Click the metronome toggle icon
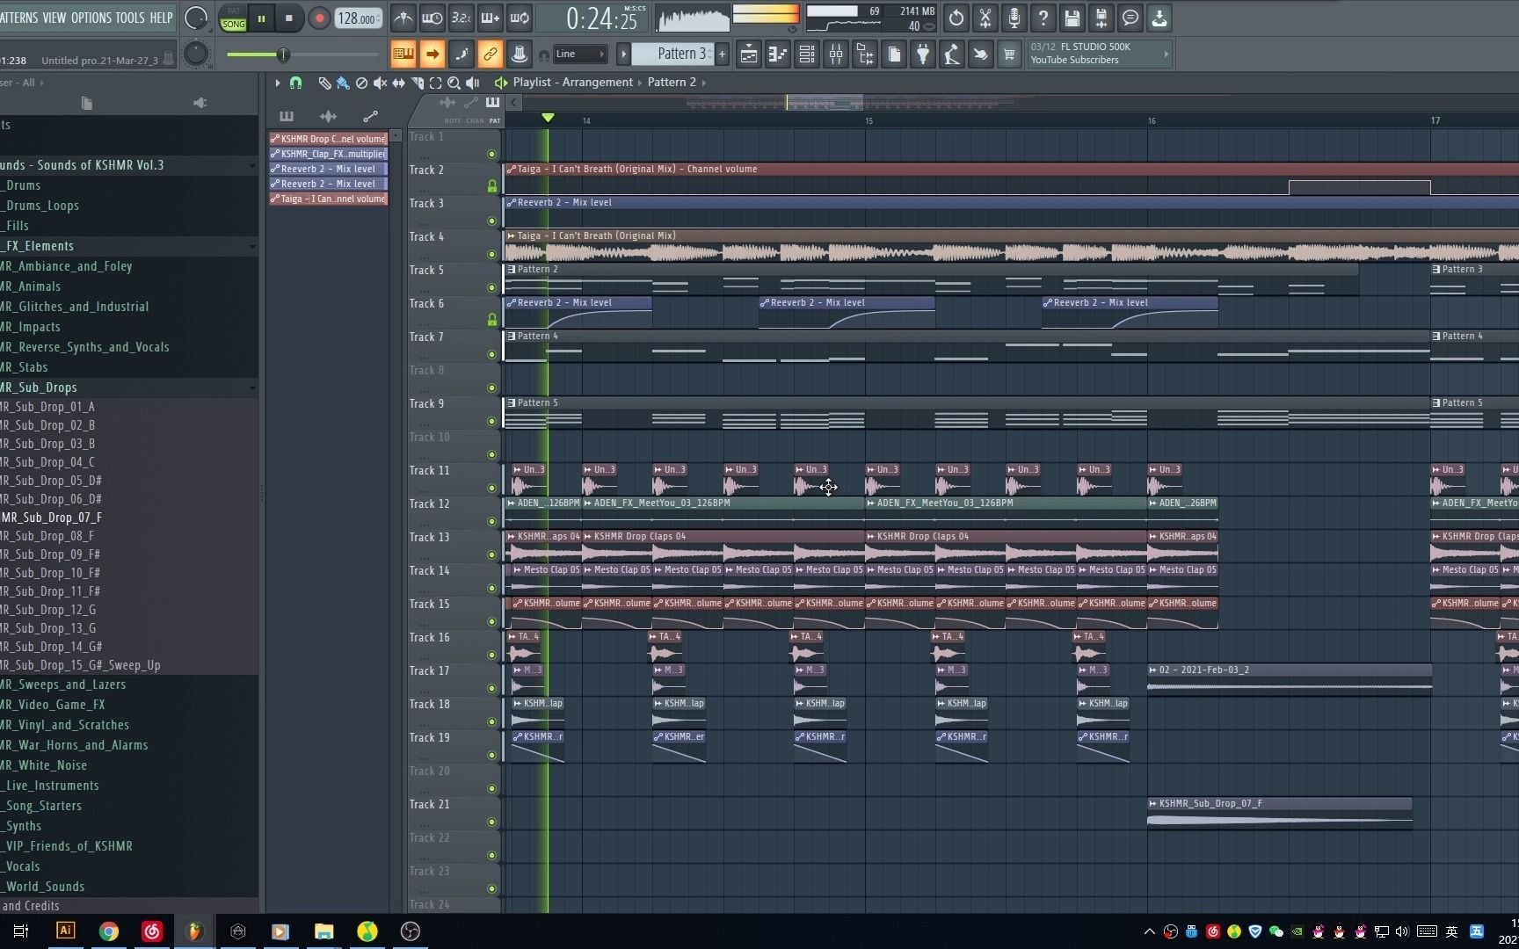This screenshot has height=949, width=1519. pos(403,18)
